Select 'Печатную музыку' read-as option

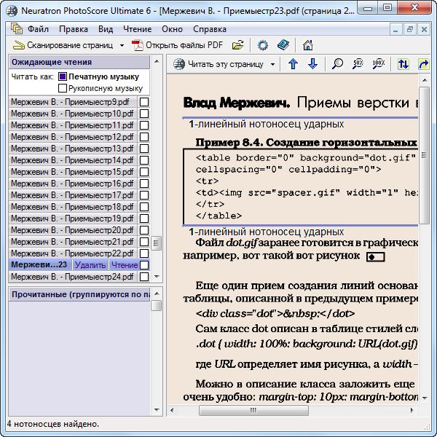63,76
